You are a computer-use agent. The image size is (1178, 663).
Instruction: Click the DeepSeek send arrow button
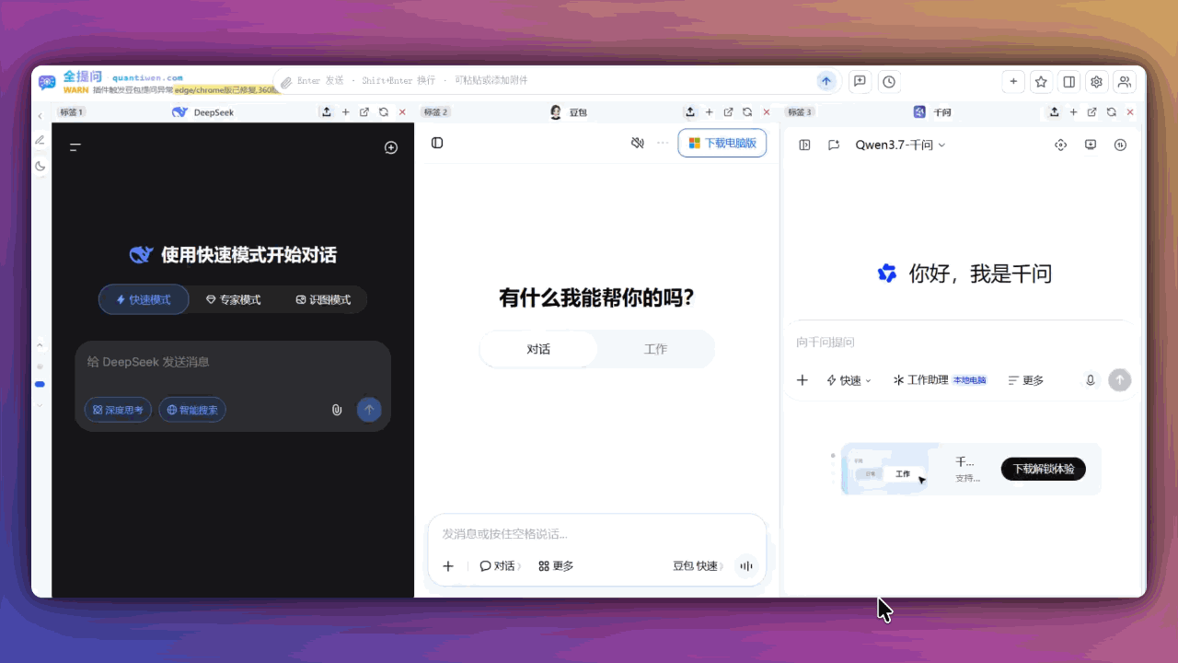click(x=369, y=410)
